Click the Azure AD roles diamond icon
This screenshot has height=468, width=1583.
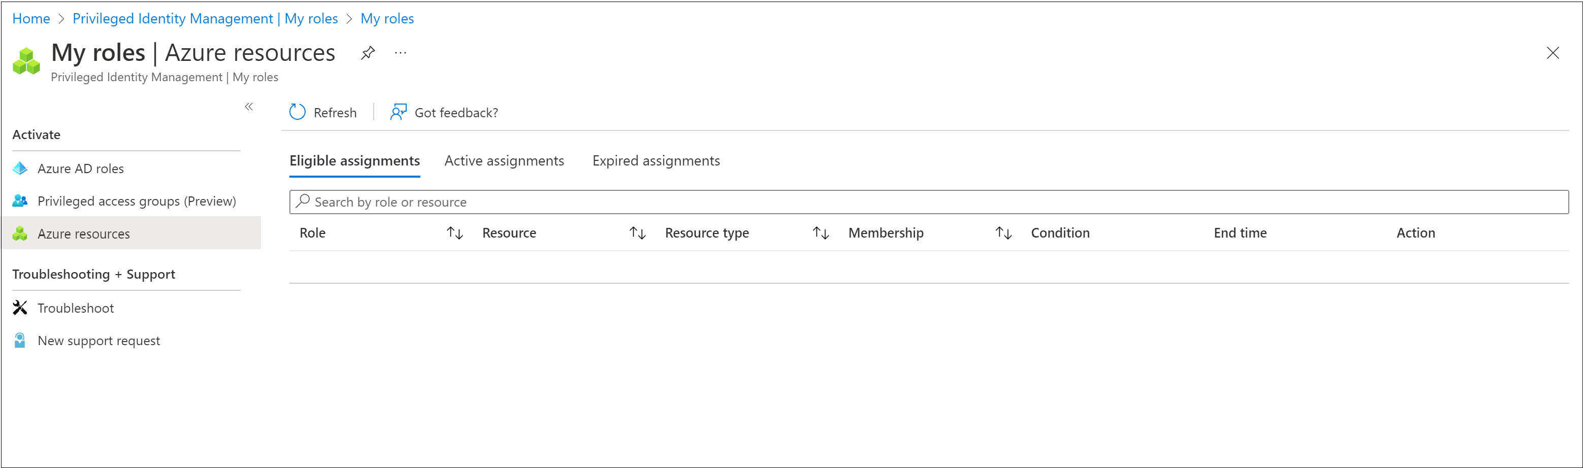20,169
